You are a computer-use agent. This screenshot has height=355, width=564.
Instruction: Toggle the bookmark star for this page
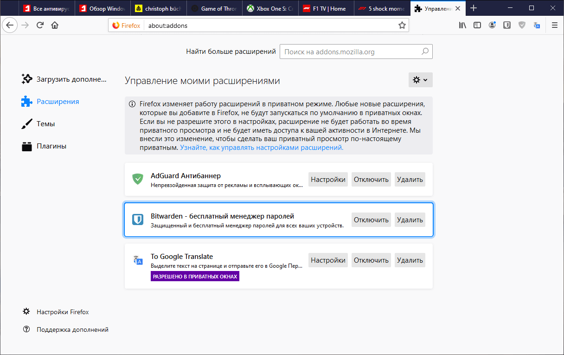click(x=402, y=25)
